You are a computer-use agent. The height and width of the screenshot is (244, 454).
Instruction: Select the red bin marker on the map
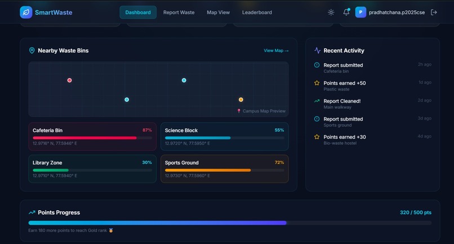(x=69, y=80)
